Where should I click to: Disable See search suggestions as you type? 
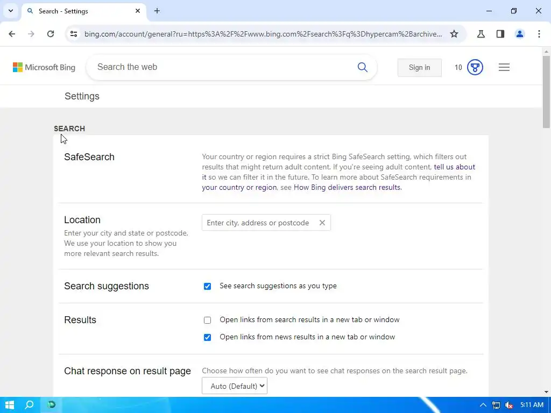(x=207, y=286)
